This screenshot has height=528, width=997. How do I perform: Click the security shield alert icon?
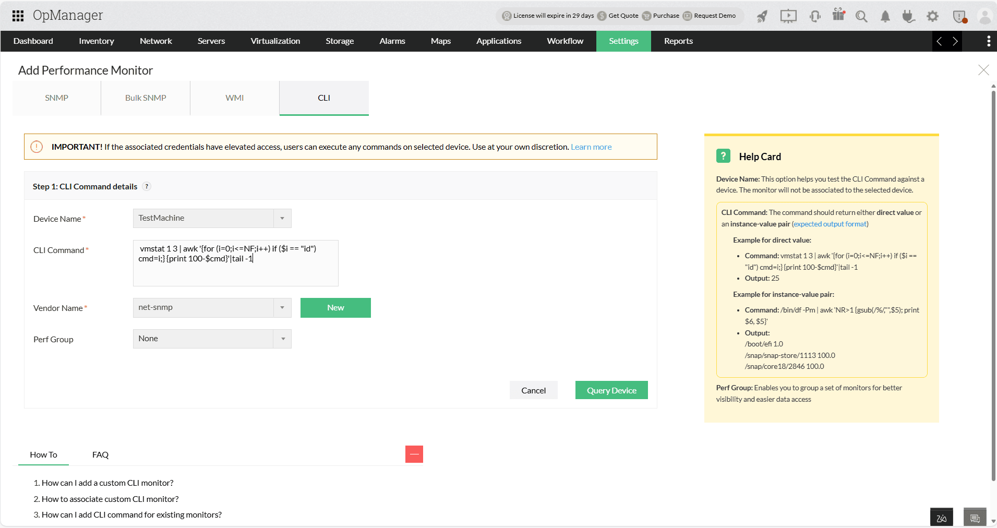coord(959,16)
